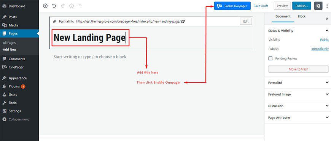This screenshot has width=331, height=141.
Task: Expand the Page Attributes panel
Action: 298,117
